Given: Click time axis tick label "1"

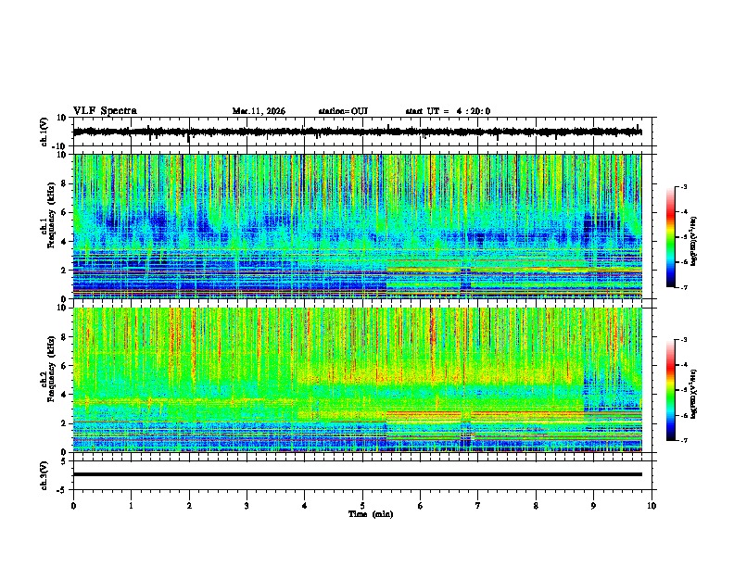Looking at the screenshot, I should click(131, 506).
